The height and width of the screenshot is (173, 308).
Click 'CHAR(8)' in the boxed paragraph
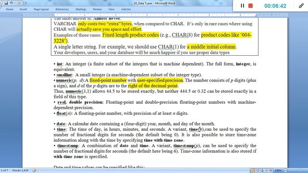[x=182, y=35]
